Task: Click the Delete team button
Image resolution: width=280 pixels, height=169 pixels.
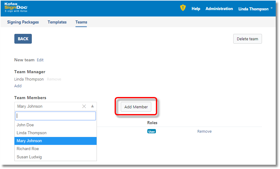Action: click(247, 39)
